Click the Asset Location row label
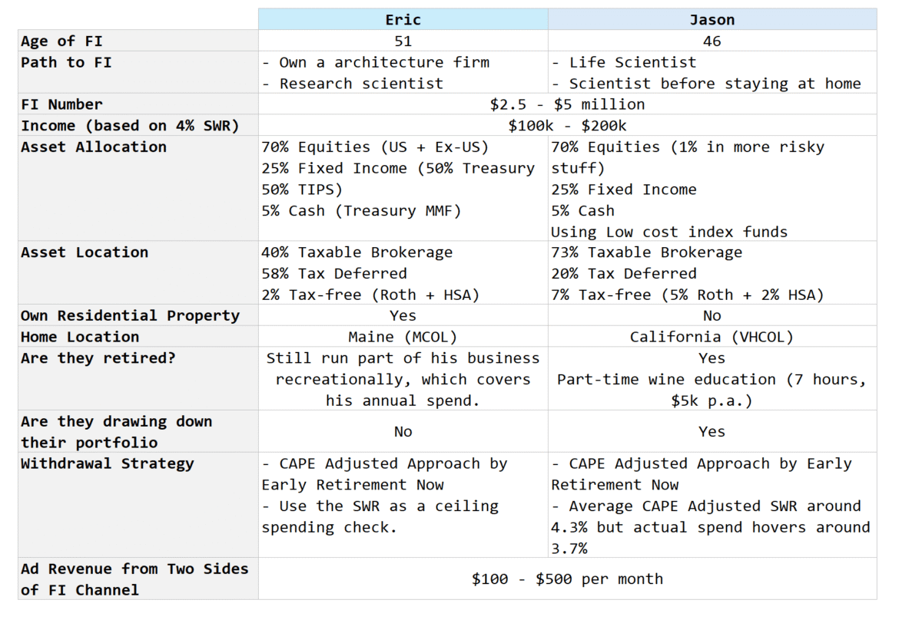899x623 pixels. [85, 252]
